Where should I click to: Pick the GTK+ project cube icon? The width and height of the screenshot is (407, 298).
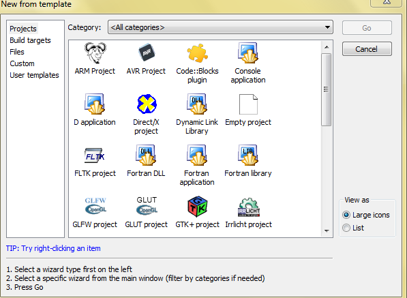point(197,207)
